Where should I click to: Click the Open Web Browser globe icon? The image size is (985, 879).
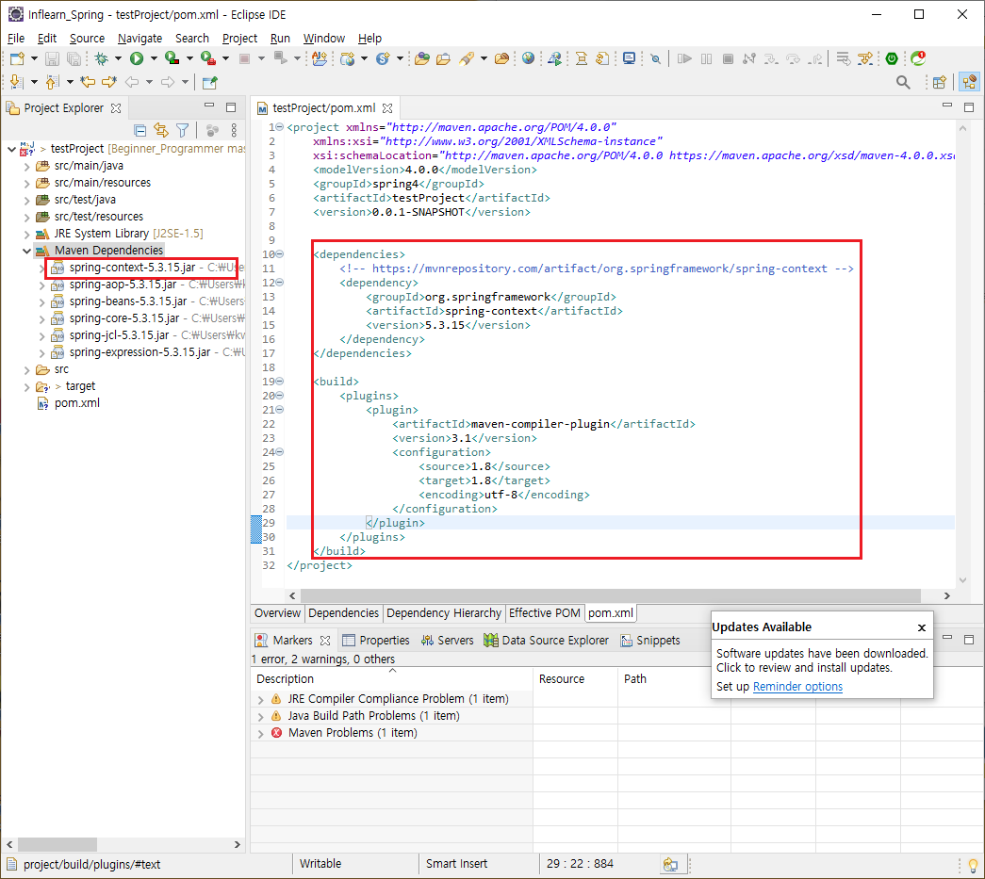528,59
